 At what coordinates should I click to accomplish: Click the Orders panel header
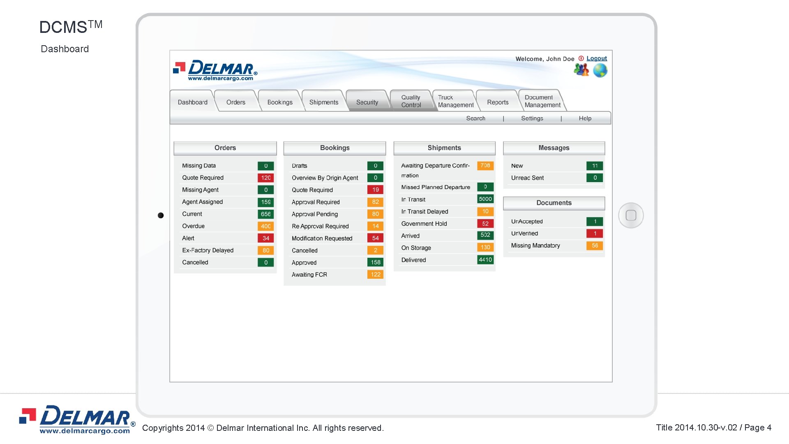pos(225,148)
